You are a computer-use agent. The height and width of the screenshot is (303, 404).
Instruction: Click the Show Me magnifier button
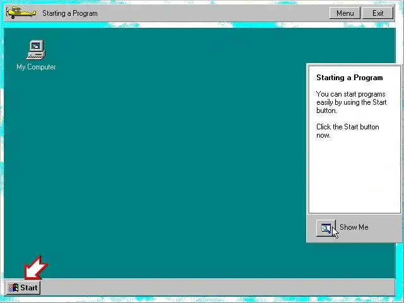pyautogui.click(x=326, y=228)
